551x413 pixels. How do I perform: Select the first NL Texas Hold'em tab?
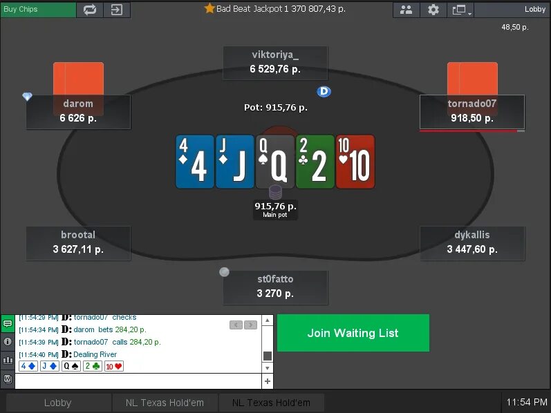tap(165, 403)
